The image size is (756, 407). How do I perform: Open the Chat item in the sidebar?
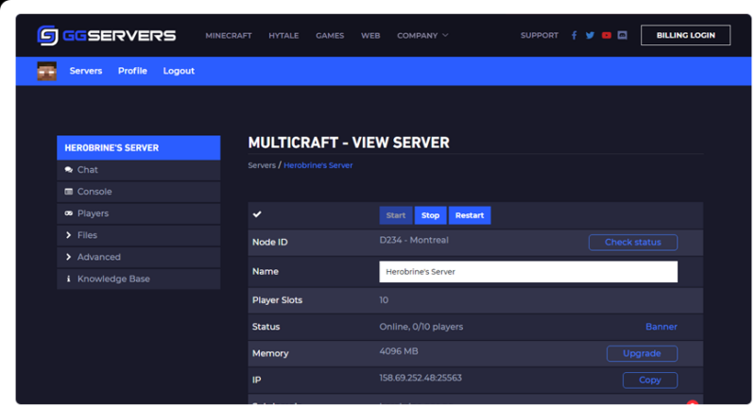pyautogui.click(x=138, y=170)
